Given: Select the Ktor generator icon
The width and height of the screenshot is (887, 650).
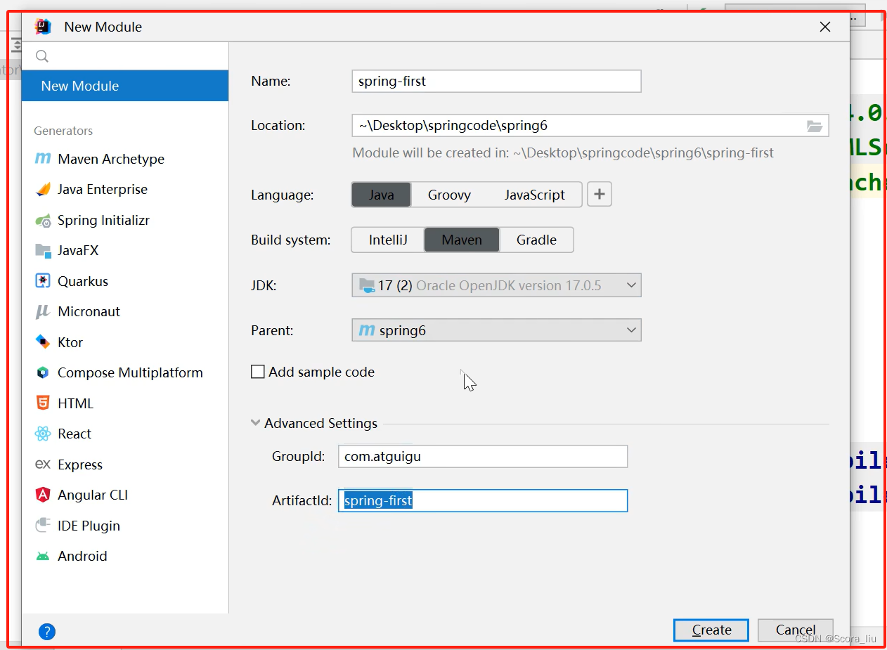Looking at the screenshot, I should coord(43,342).
